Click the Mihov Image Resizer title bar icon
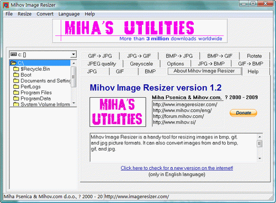 click(x=6, y=5)
